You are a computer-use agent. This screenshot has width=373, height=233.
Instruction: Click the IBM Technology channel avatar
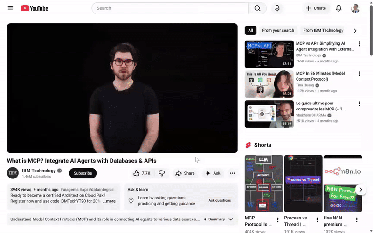coord(13,173)
